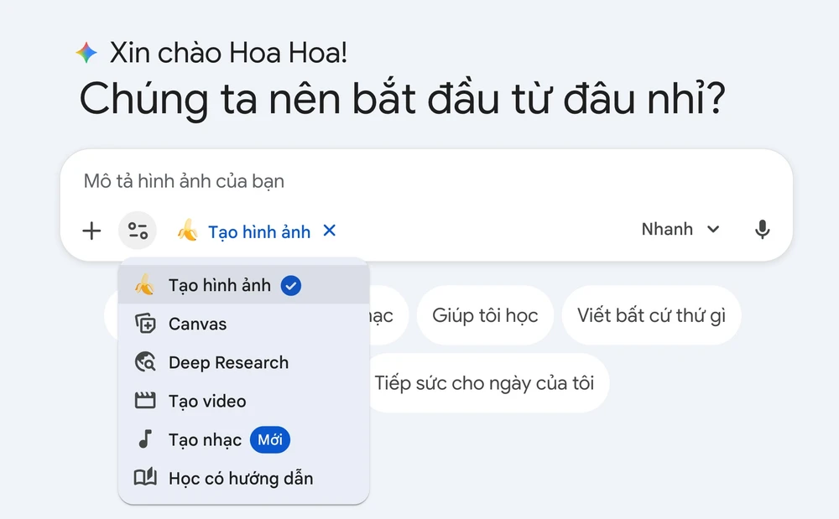
Task: Click the Deep Research magnifier icon
Action: point(146,362)
